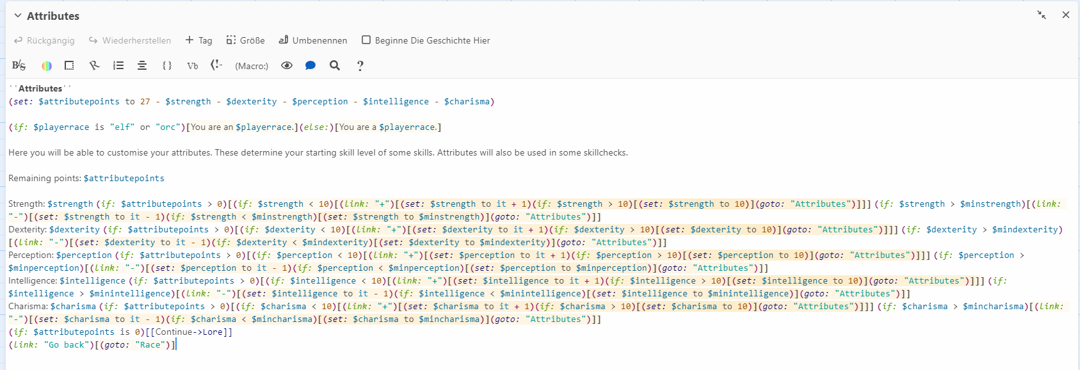Image resolution: width=1080 pixels, height=370 pixels.
Task: Insert verbatim markup with Vb icon
Action: coord(192,65)
